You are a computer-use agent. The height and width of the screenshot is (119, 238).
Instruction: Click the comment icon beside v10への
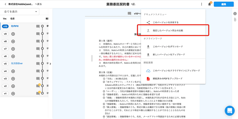(129, 14)
